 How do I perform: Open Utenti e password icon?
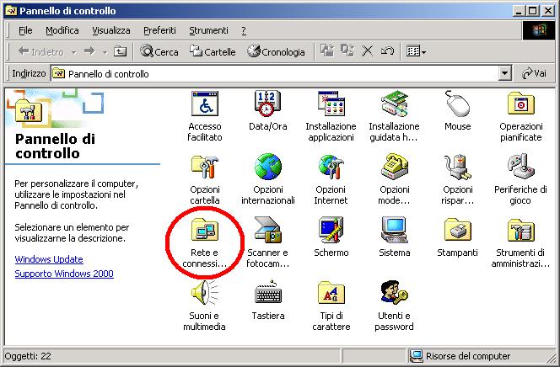394,293
